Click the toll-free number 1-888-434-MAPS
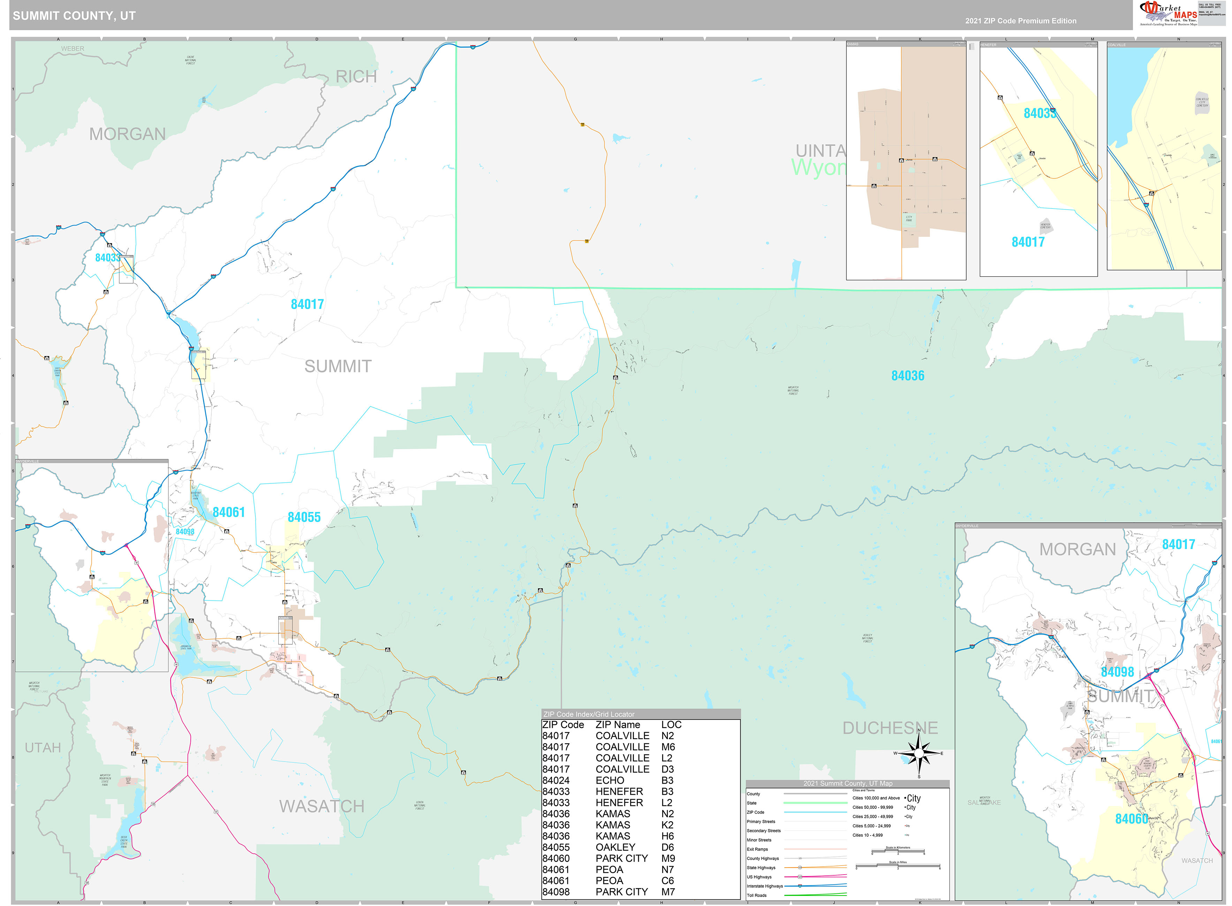This screenshot has width=1232, height=906. [1210, 7]
